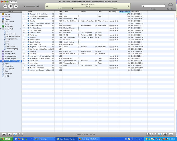Uncheck the SR-71-They All Fall Down song
Screen dimensions: 177x141
(28, 16)
